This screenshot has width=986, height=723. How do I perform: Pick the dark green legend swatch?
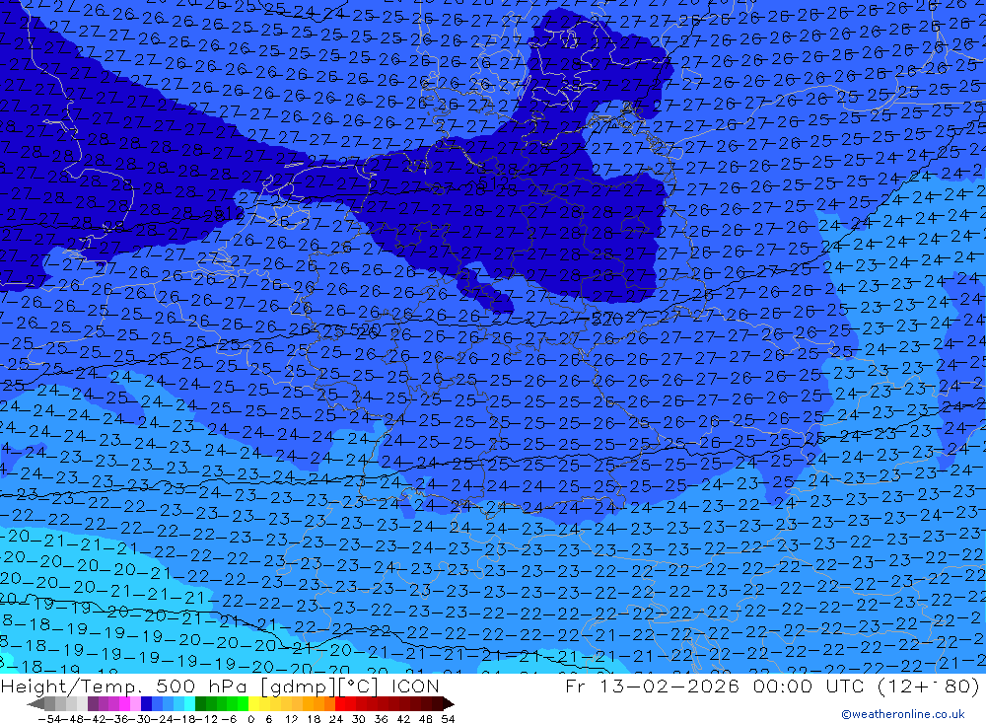click(200, 704)
